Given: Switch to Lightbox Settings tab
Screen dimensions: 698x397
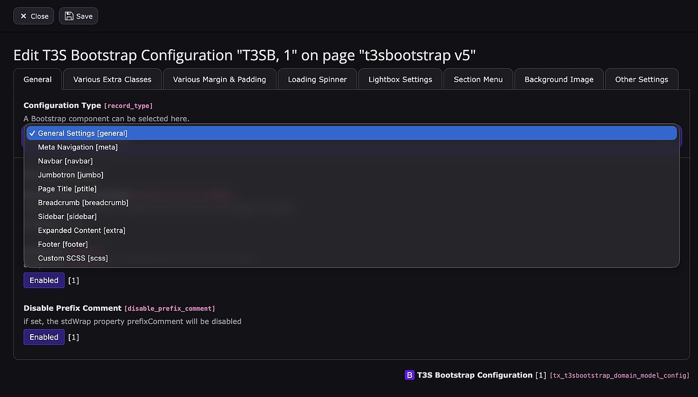Looking at the screenshot, I should [x=400, y=79].
